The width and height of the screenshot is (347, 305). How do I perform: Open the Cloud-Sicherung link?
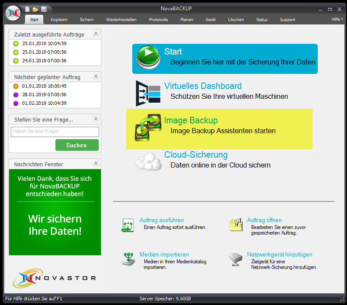point(196,155)
